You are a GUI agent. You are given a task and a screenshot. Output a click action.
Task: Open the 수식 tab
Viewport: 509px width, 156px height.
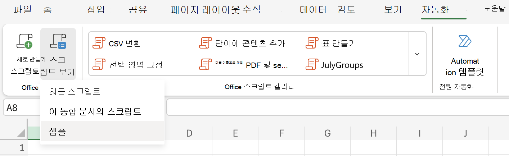tap(251, 9)
